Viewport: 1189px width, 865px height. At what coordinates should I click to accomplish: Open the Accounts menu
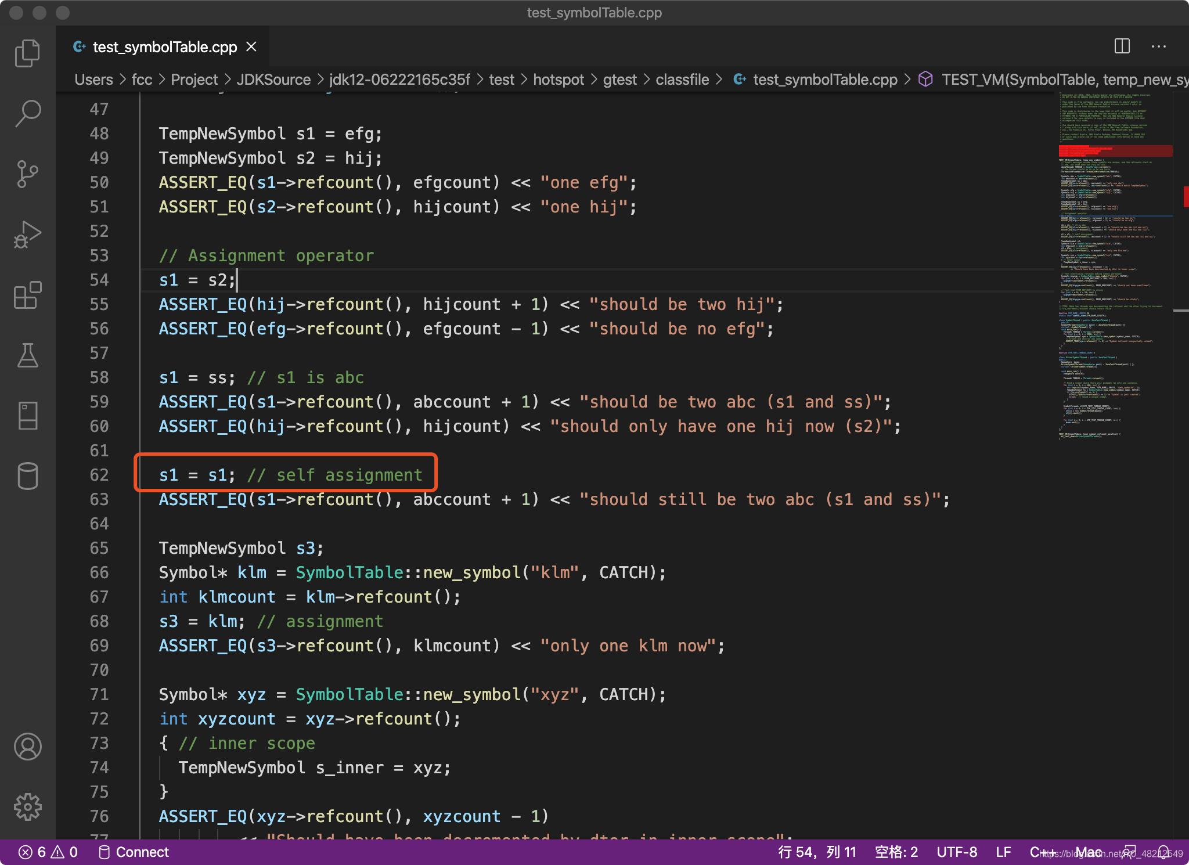click(x=27, y=747)
